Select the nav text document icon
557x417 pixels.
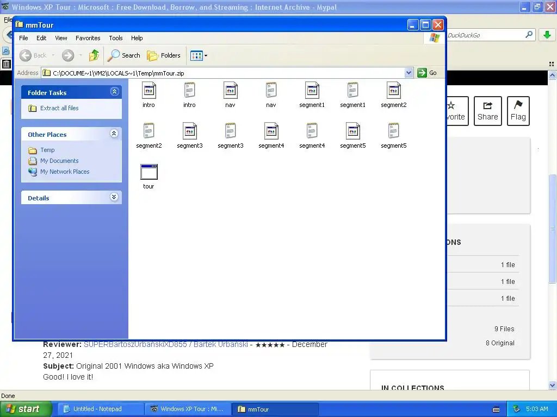(x=271, y=91)
